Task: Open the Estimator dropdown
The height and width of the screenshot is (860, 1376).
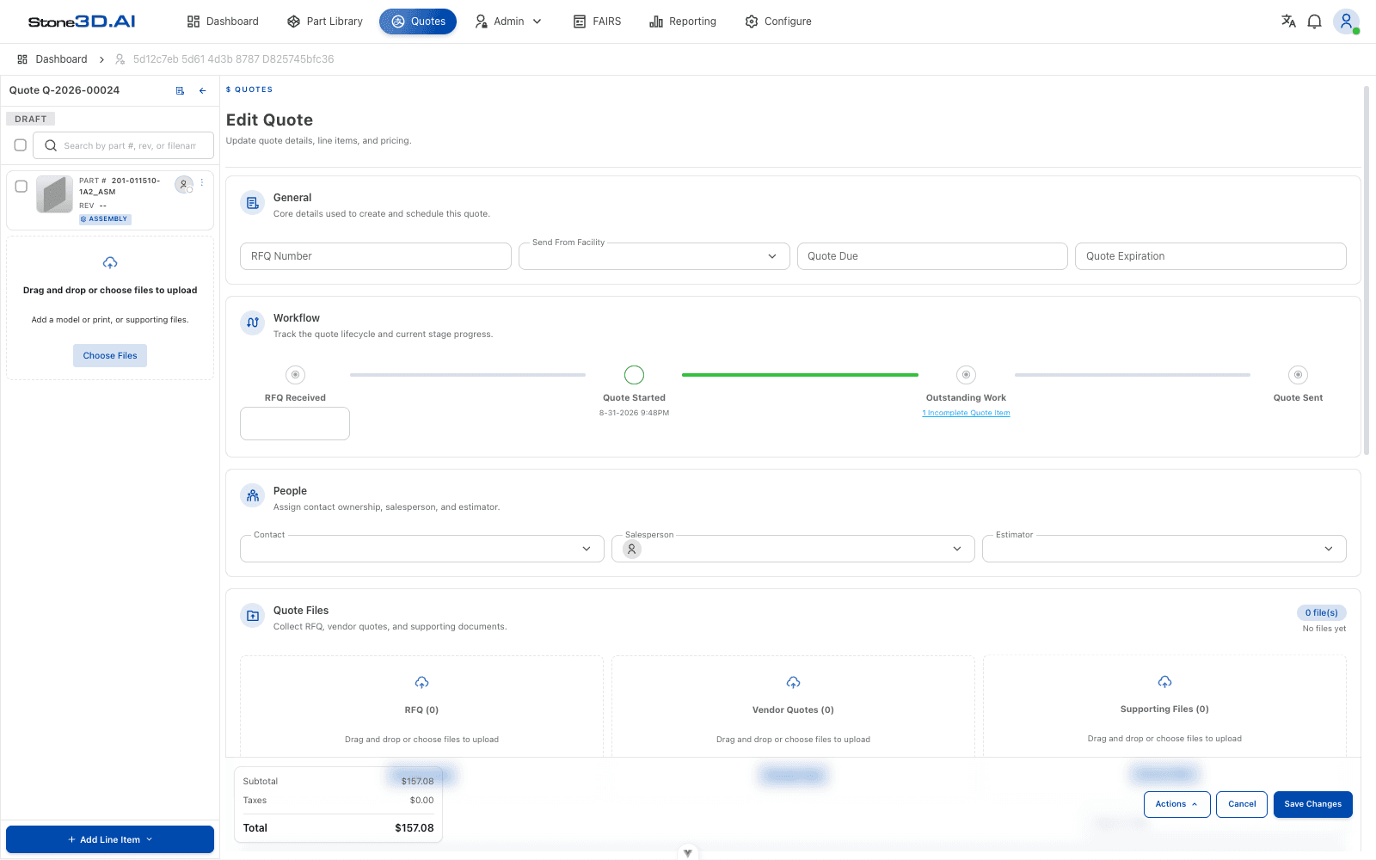Action: tap(1164, 549)
